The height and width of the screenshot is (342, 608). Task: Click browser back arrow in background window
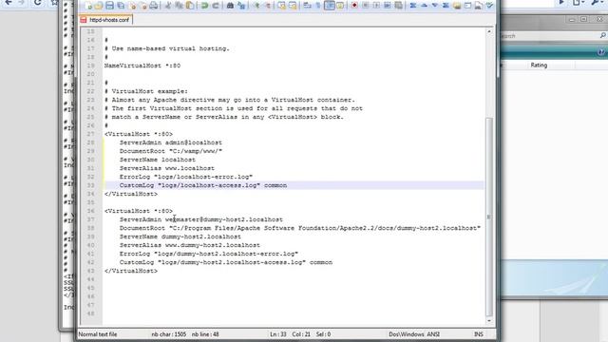(x=9, y=3)
